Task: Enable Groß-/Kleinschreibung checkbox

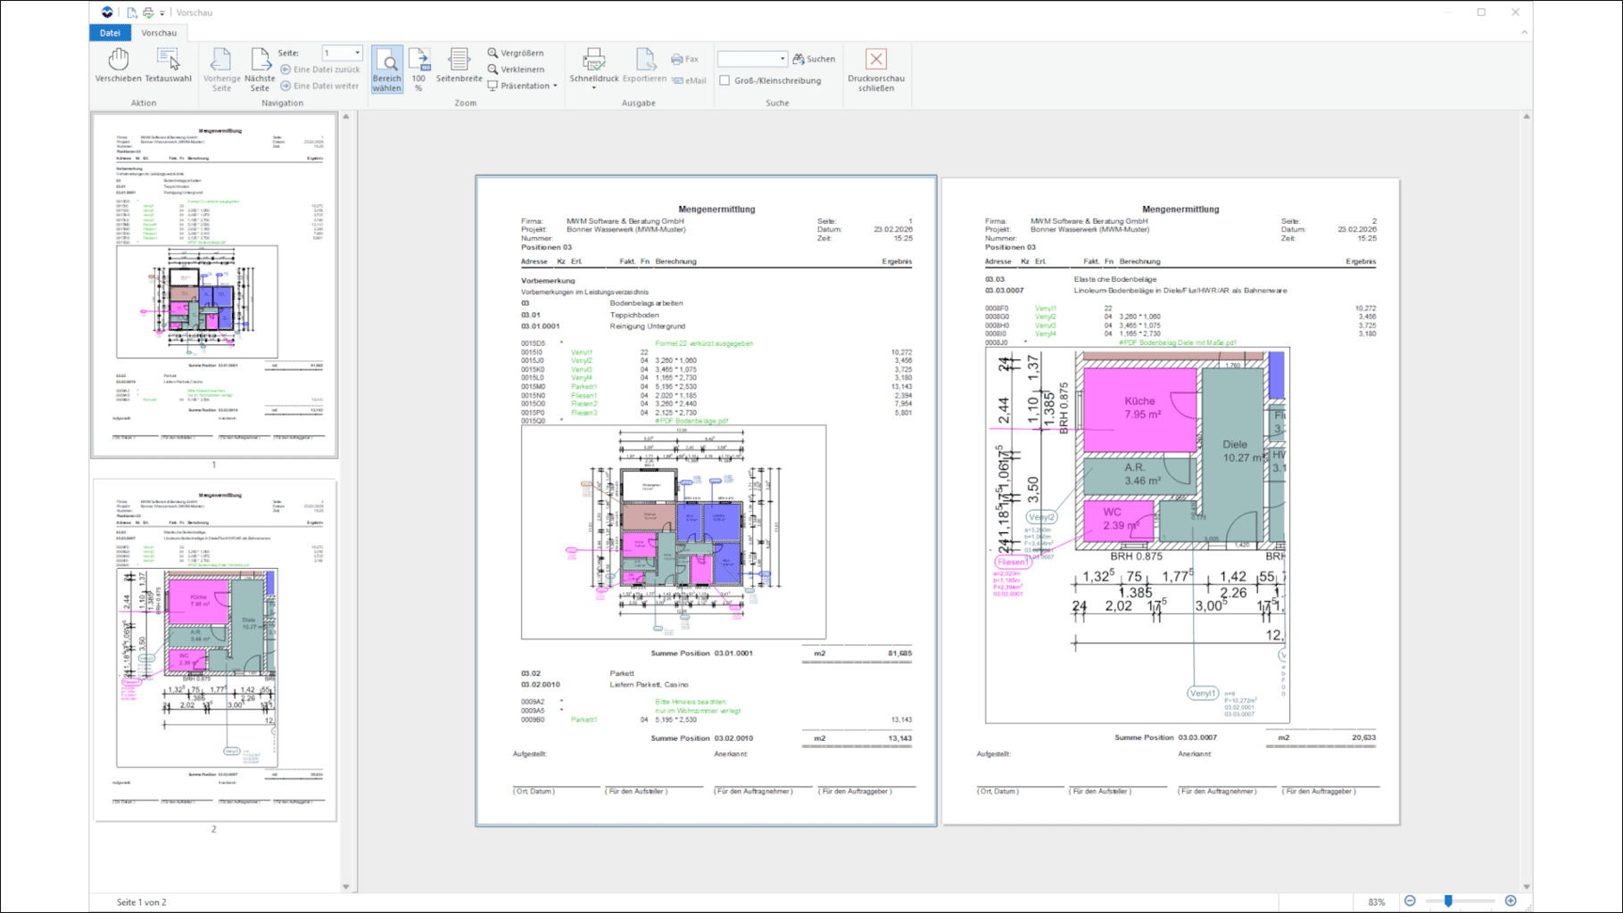Action: tap(725, 80)
